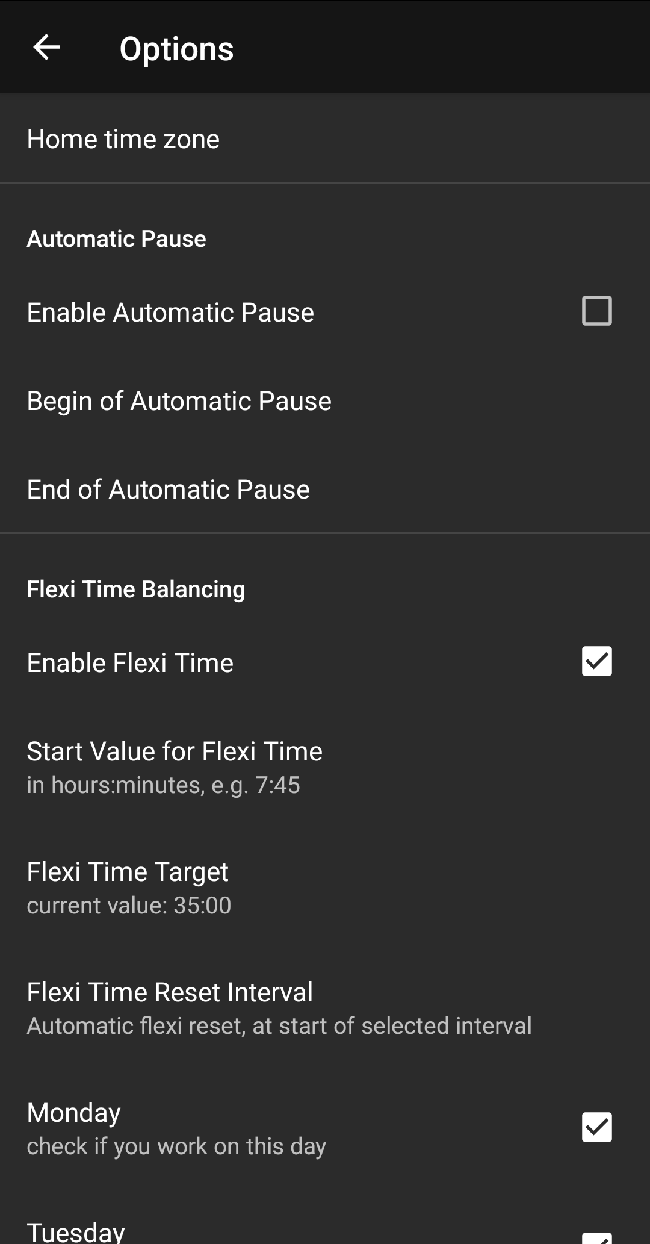Uncheck the Monday workday checkbox
650x1244 pixels.
point(596,1127)
